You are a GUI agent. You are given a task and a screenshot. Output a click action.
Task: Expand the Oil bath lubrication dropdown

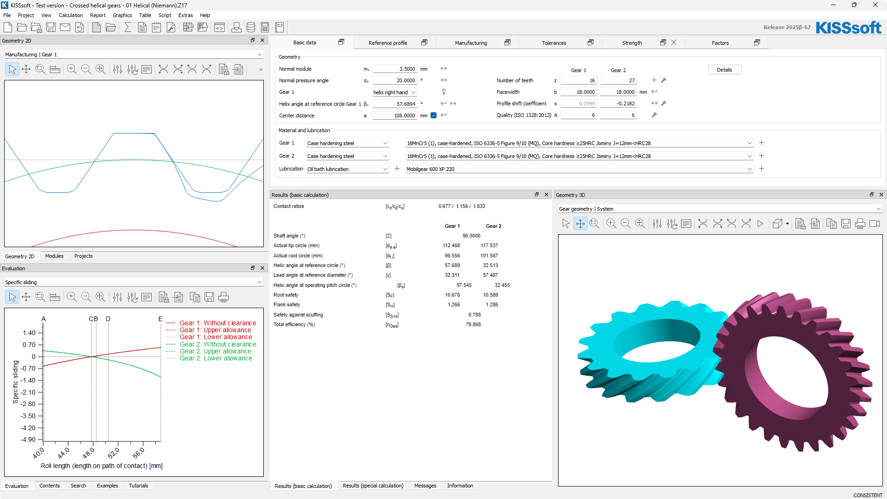click(385, 169)
